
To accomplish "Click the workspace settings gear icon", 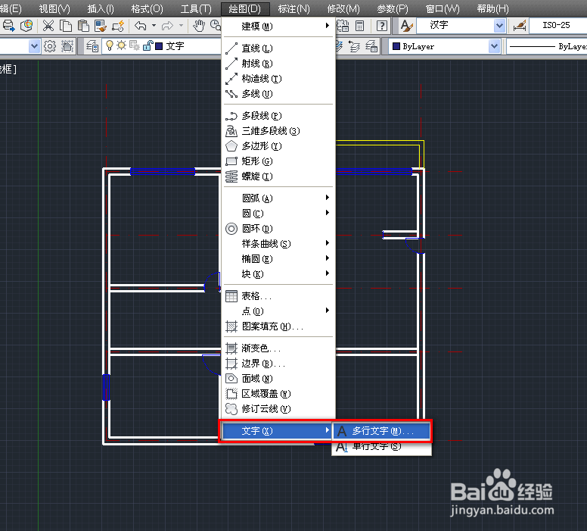I will click(50, 46).
